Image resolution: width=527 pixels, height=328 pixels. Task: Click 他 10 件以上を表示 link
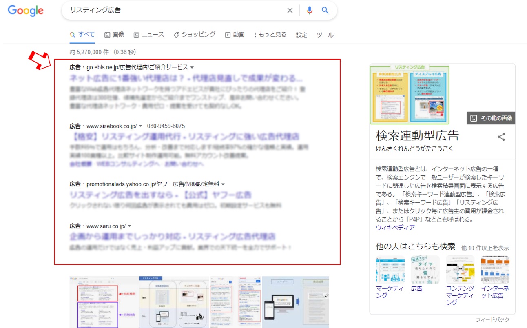click(x=485, y=248)
